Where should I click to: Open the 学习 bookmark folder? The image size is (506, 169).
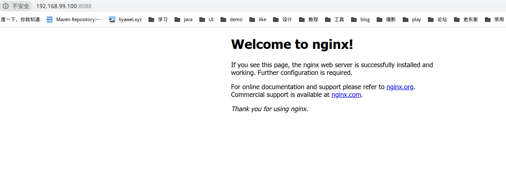158,19
